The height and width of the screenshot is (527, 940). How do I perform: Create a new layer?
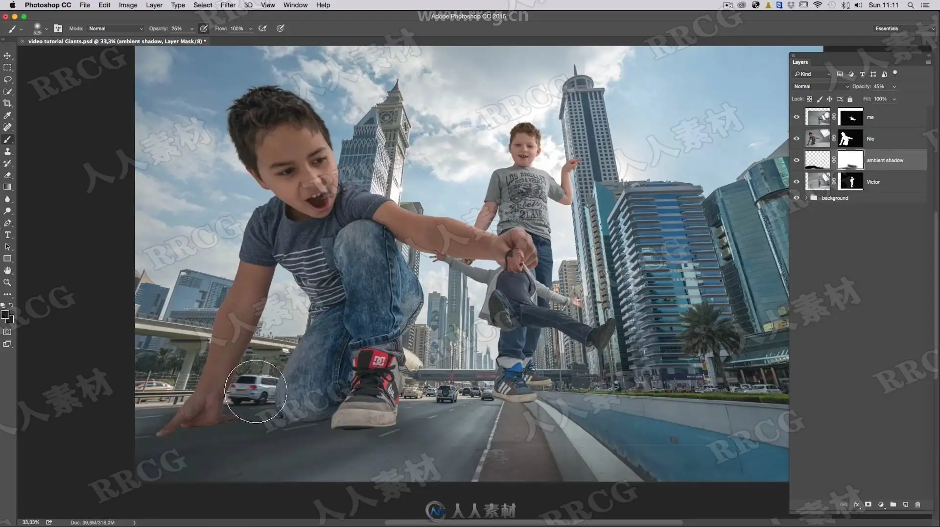pyautogui.click(x=905, y=504)
